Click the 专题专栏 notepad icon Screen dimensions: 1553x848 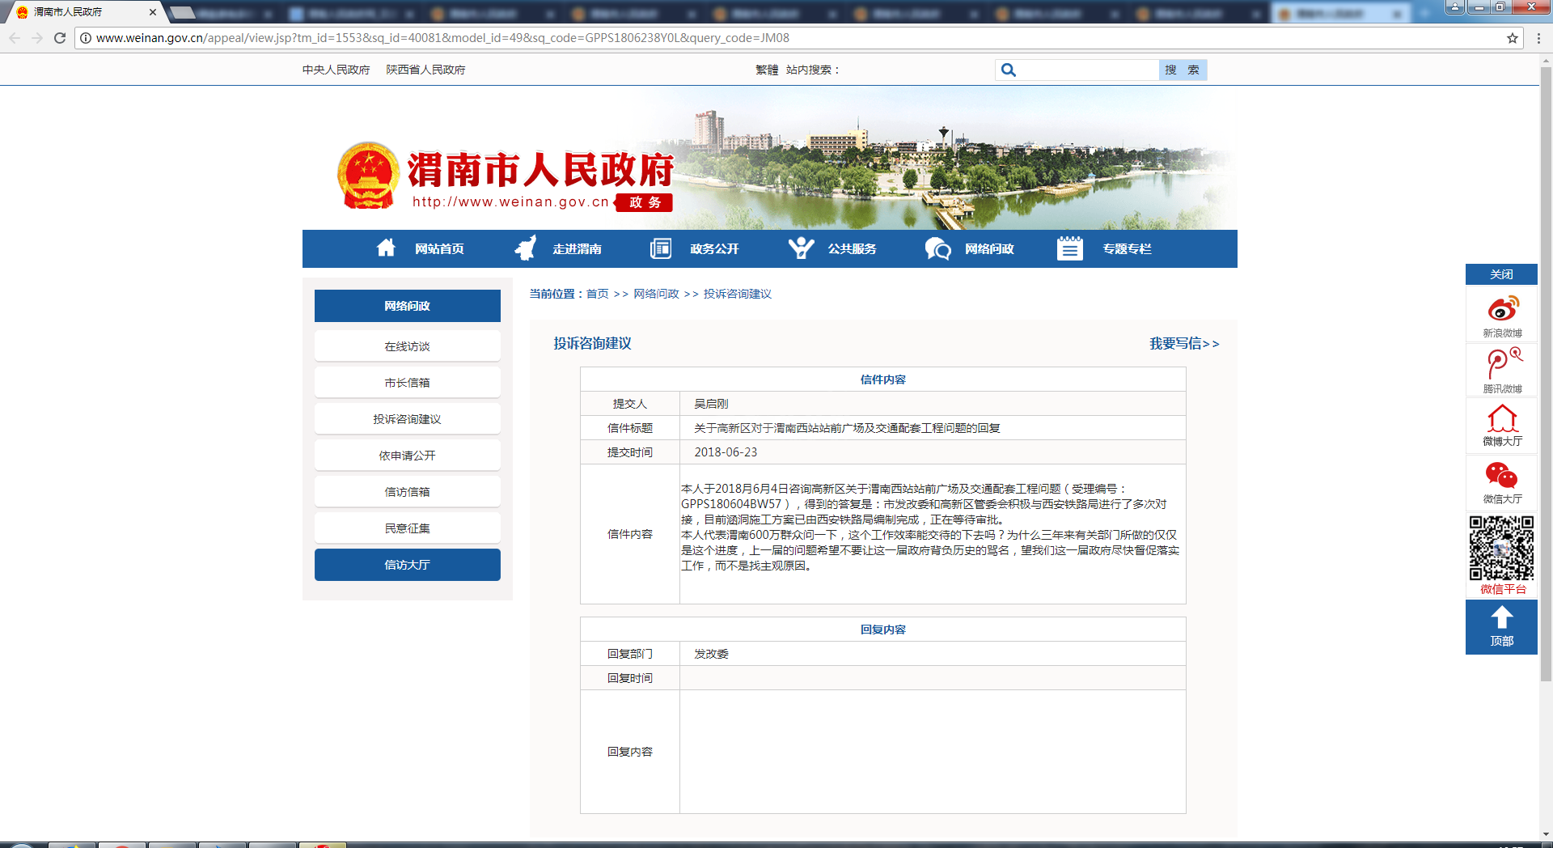click(1069, 248)
